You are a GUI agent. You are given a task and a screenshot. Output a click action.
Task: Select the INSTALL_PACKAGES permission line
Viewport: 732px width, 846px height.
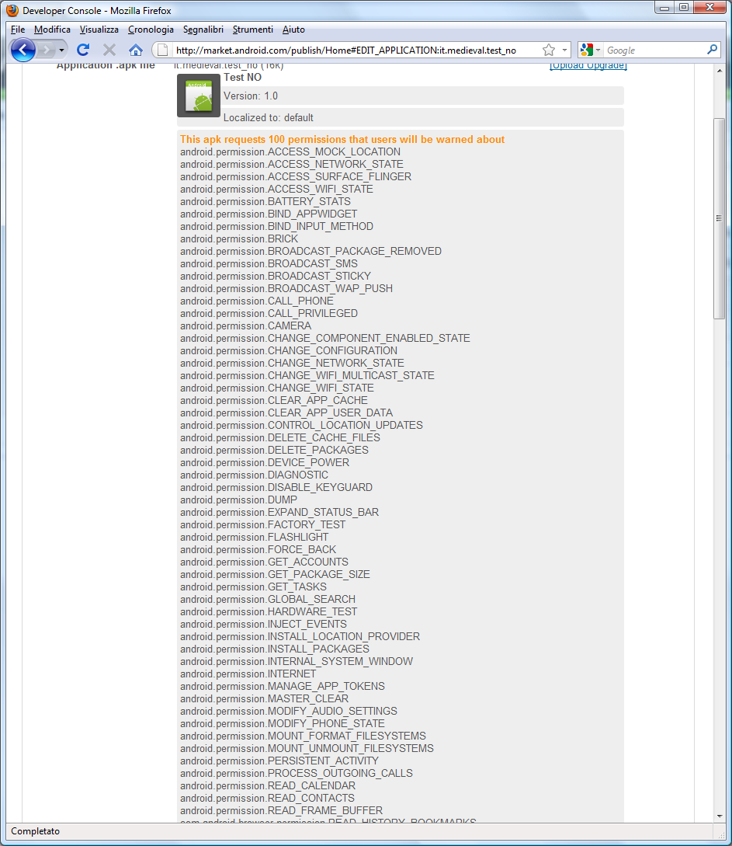click(275, 649)
